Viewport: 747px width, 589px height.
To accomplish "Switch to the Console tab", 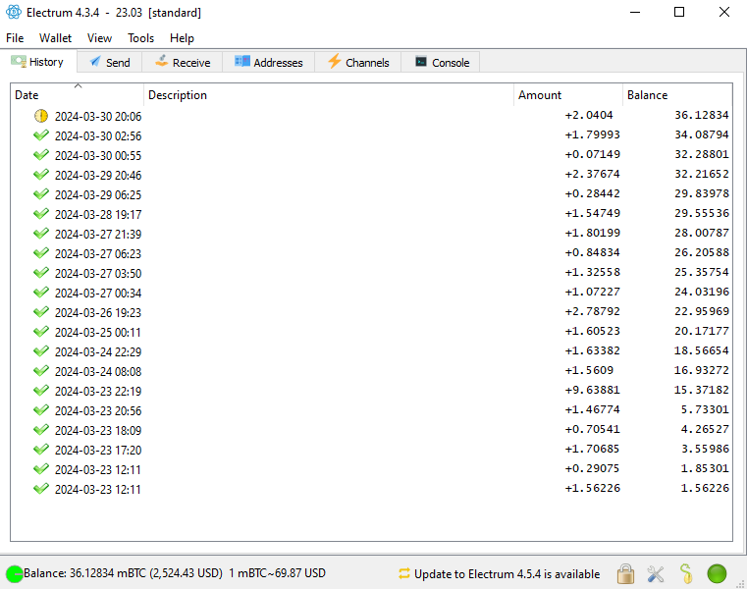I will click(441, 63).
